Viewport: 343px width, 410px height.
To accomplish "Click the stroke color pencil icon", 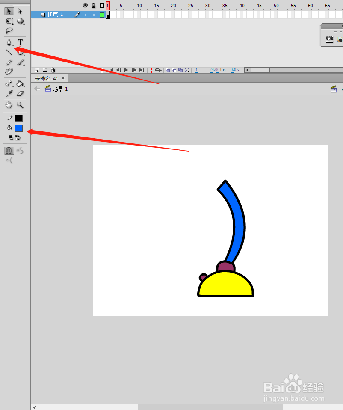I will [x=10, y=118].
